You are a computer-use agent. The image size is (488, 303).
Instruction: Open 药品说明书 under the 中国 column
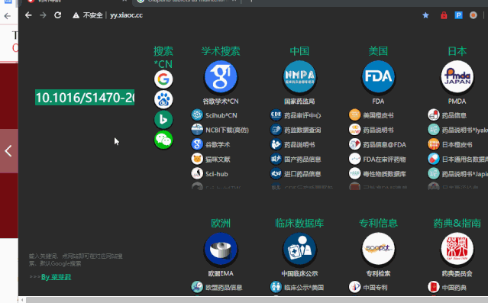299,145
